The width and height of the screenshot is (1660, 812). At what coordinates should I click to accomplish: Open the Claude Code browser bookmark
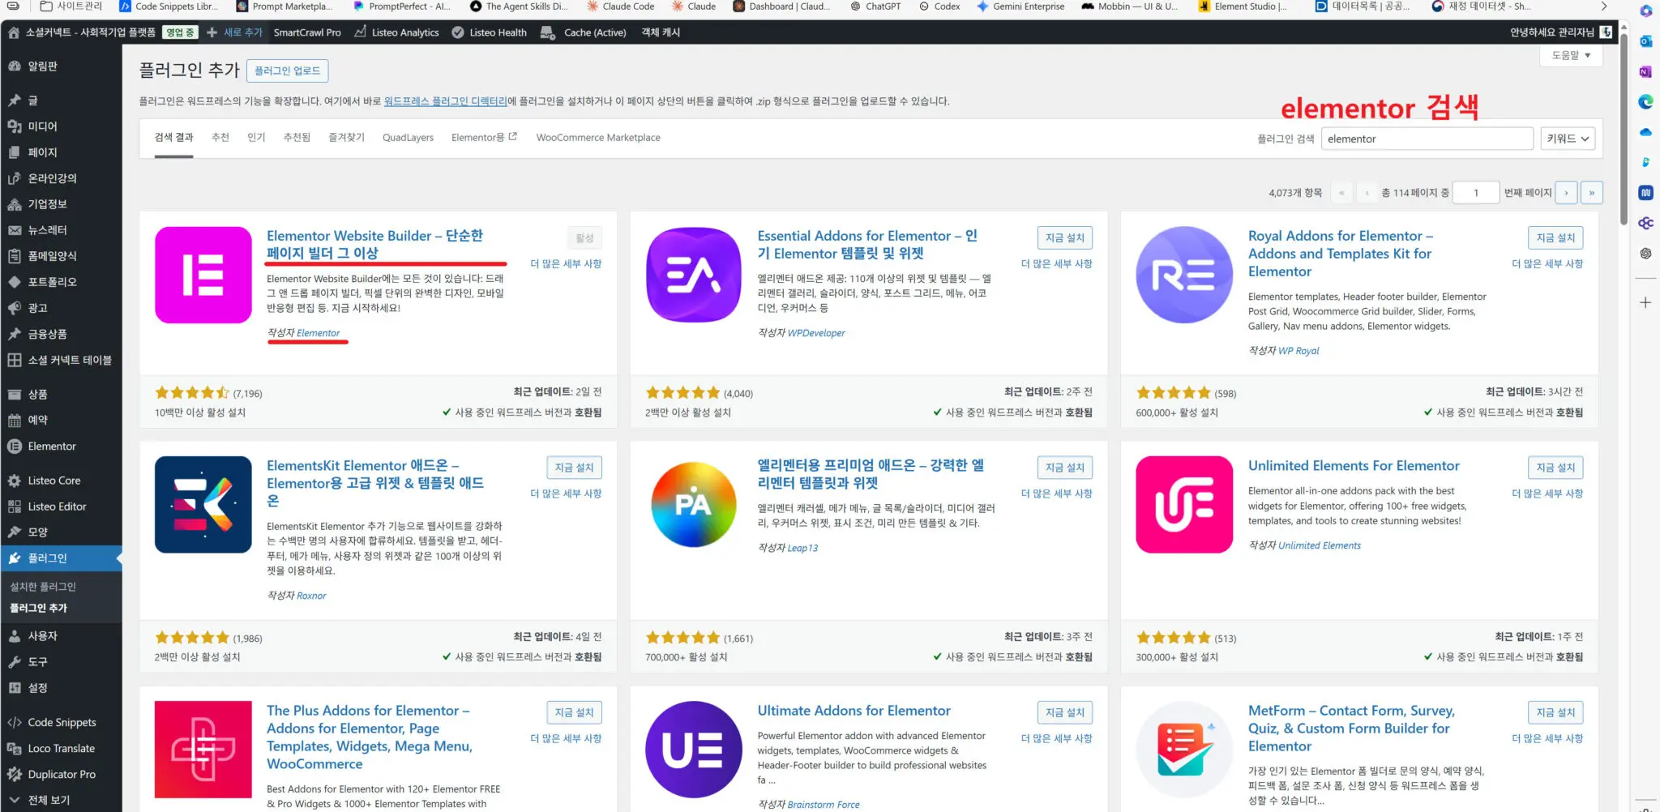pyautogui.click(x=620, y=6)
